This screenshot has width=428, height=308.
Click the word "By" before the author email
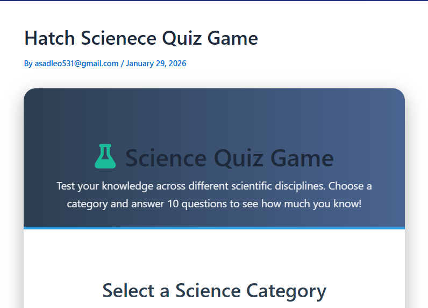click(x=28, y=64)
